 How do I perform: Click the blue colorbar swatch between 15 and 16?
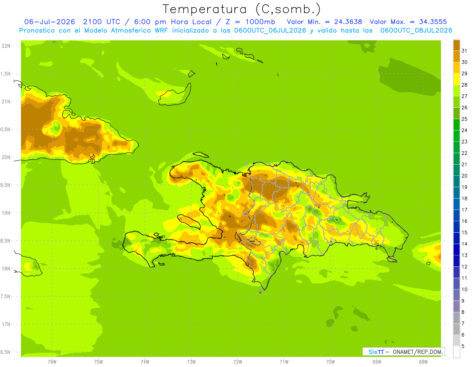tap(456, 227)
